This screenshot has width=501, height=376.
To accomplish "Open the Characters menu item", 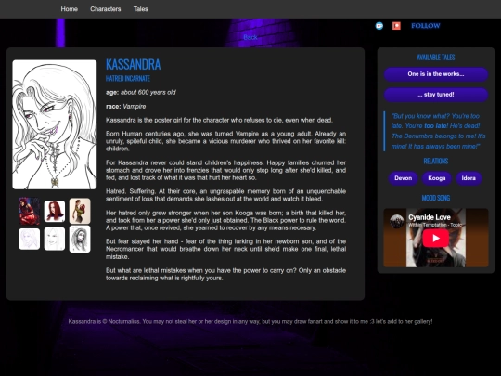I will tap(106, 9).
